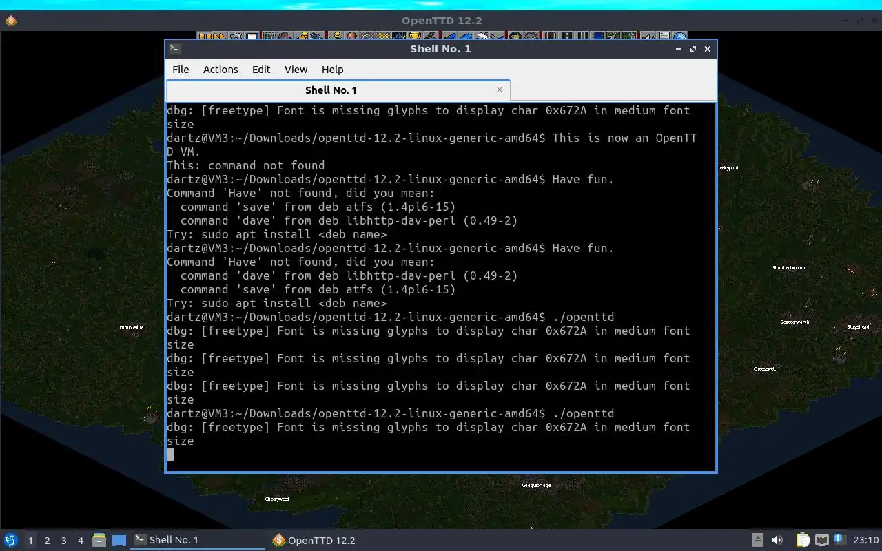Open the clipboard manager tray icon
882x551 pixels.
(x=803, y=540)
